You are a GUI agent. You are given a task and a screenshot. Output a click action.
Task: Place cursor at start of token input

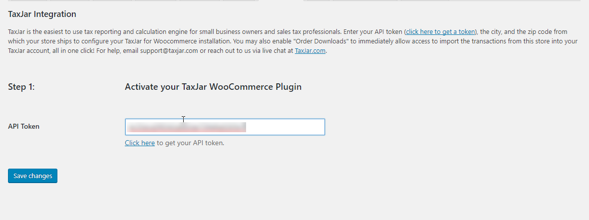pyautogui.click(x=127, y=127)
